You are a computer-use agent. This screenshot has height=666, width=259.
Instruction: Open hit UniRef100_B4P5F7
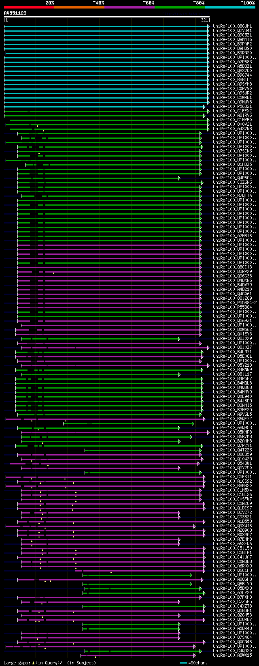coord(232,379)
